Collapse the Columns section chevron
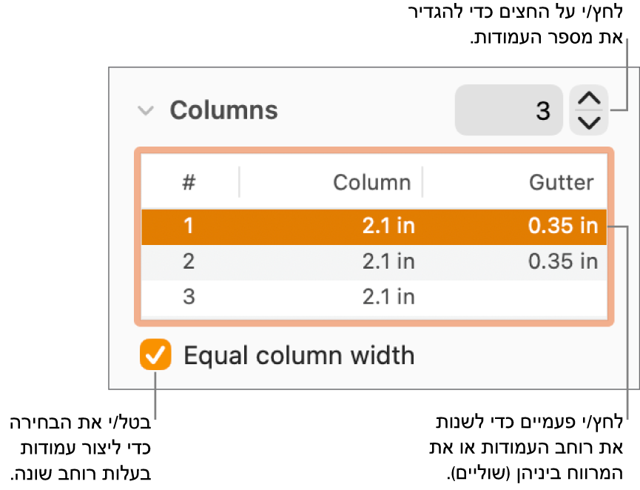 pos(146,111)
